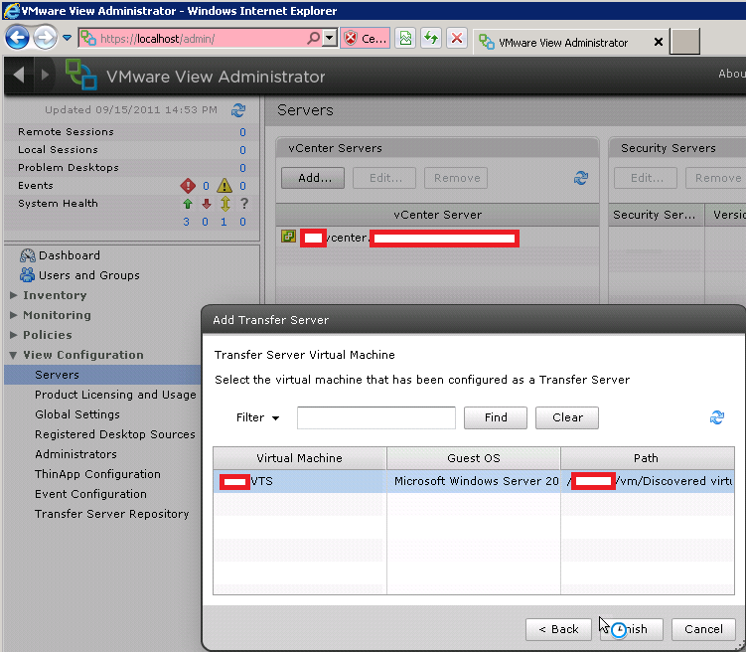Click System Health green count 3
This screenshot has width=746, height=652.
186,222
